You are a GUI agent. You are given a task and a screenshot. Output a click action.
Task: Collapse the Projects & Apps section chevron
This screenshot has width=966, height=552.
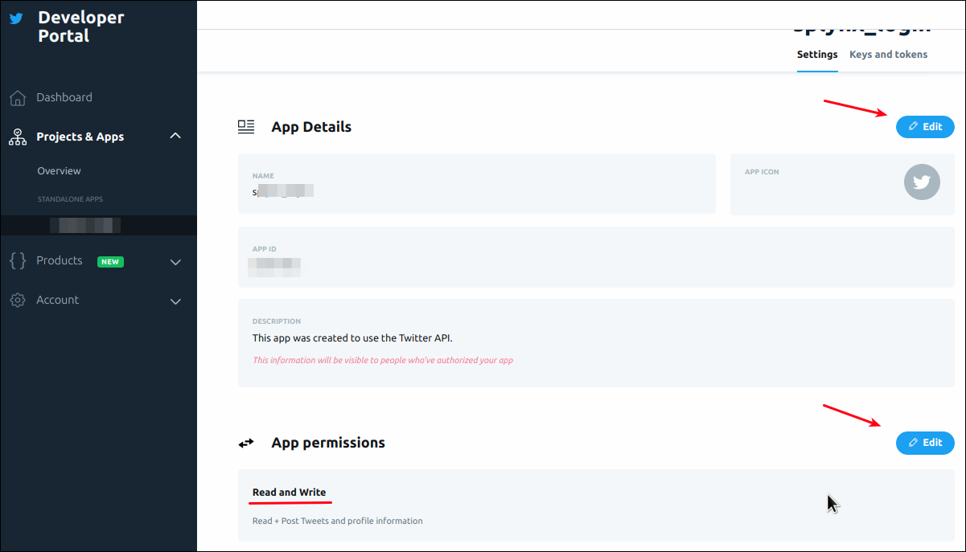[x=176, y=137]
